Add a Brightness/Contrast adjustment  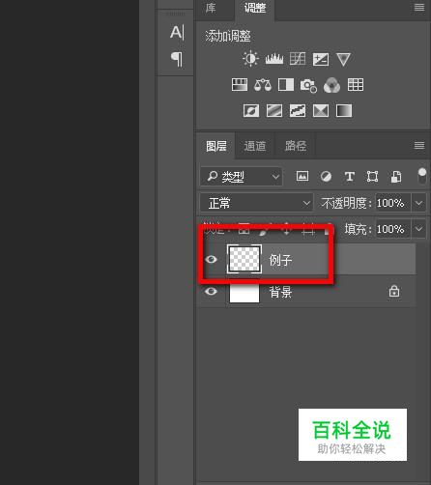pos(250,59)
